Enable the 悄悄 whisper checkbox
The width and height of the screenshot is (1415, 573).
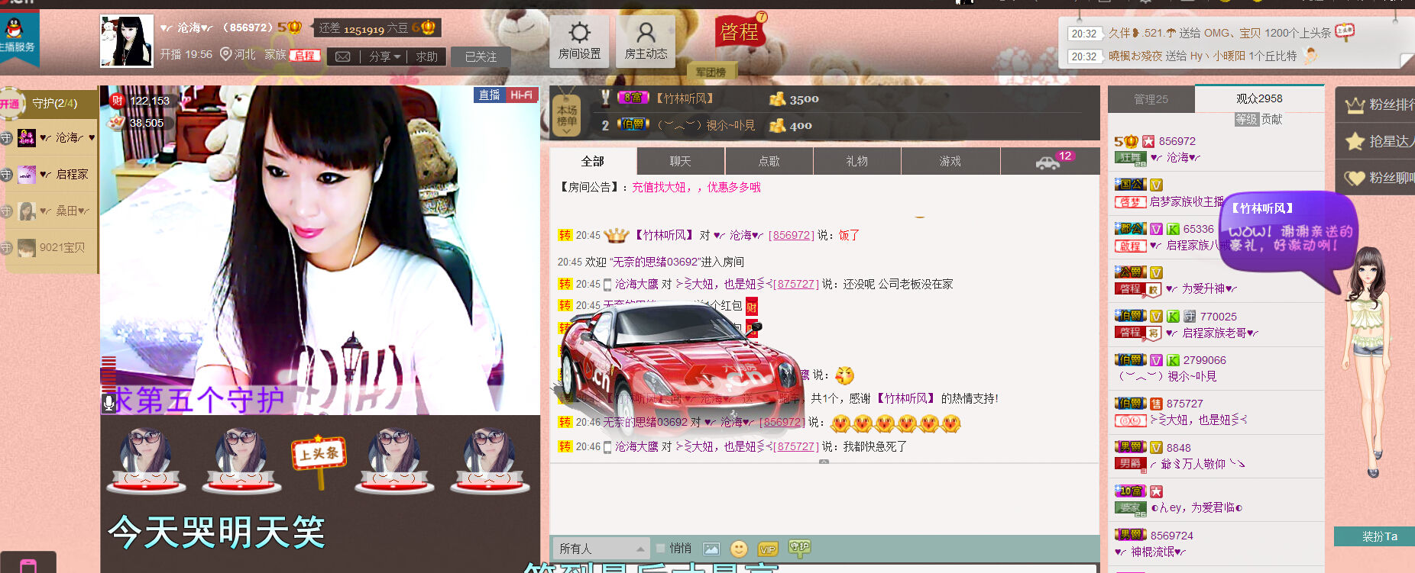[x=661, y=548]
